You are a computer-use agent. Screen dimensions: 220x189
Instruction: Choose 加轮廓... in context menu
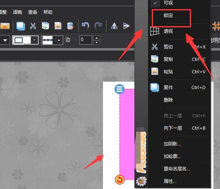click(x=179, y=156)
